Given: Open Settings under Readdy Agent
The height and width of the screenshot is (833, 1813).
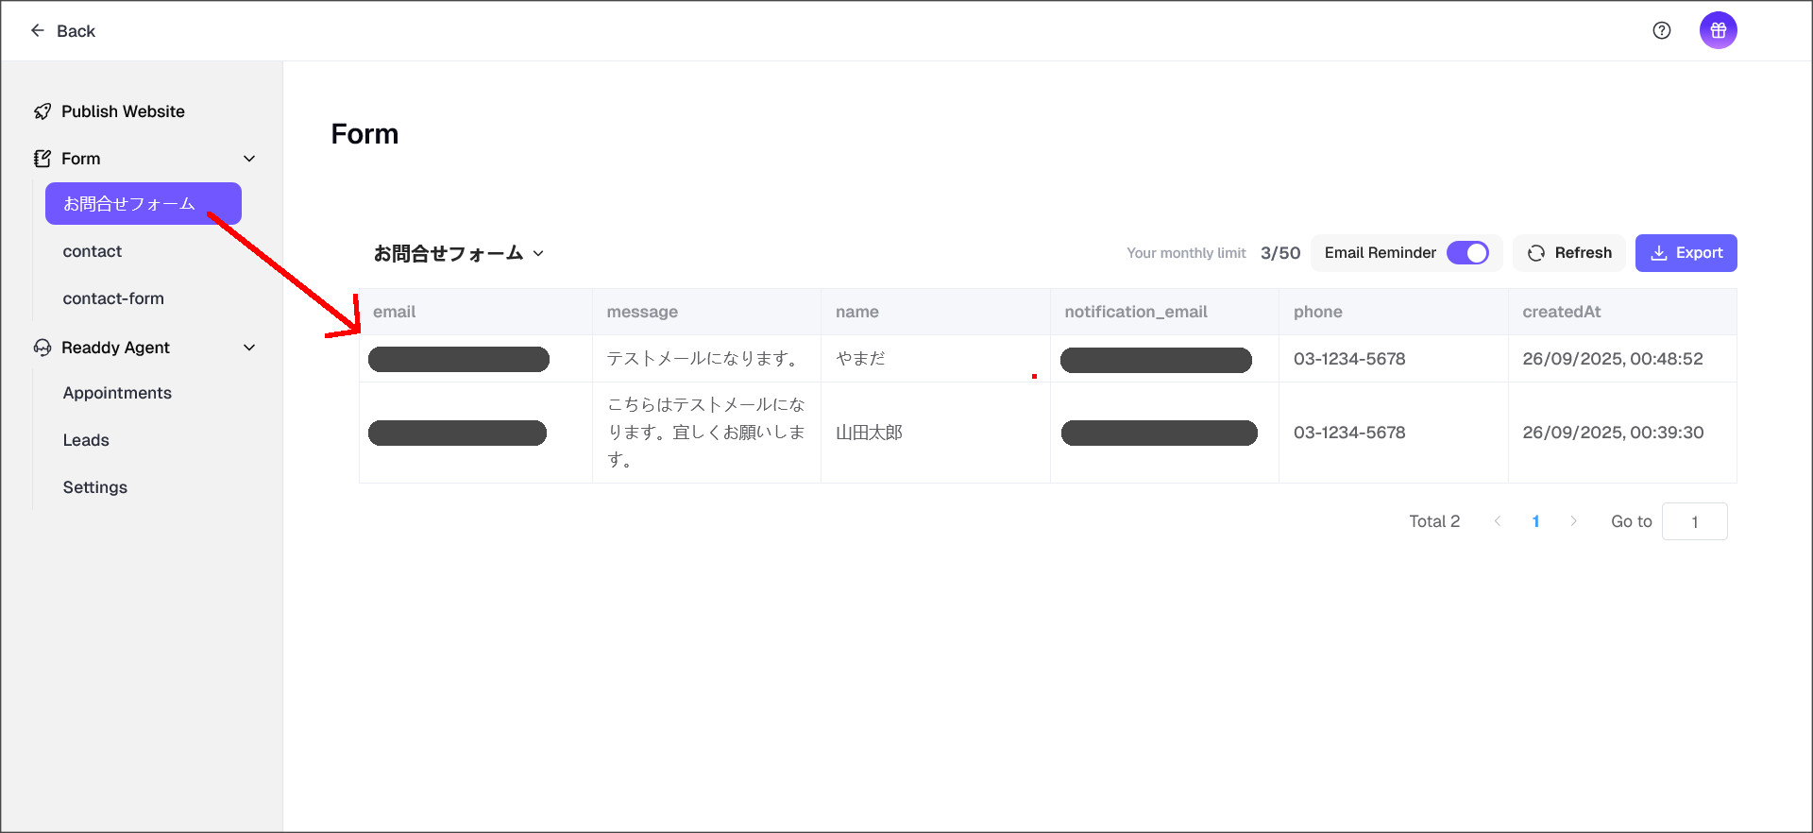Looking at the screenshot, I should [x=94, y=487].
